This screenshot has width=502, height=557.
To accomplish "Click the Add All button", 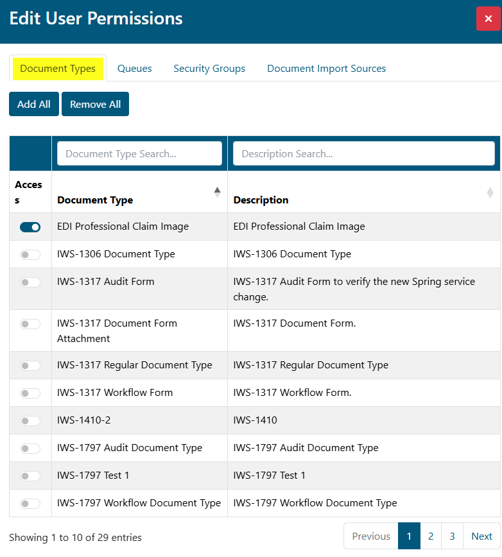I will coord(34,104).
